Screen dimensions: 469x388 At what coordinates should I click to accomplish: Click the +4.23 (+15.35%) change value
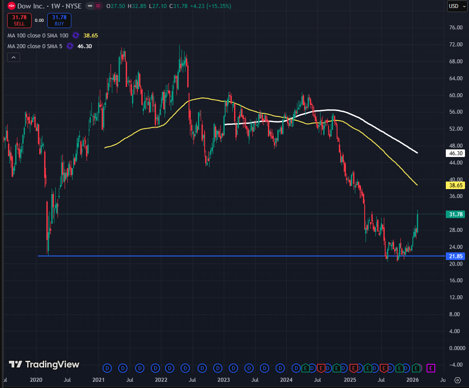pos(210,6)
